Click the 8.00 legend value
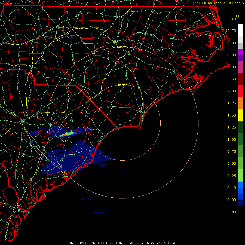The image size is (245, 245). click(x=232, y=43)
